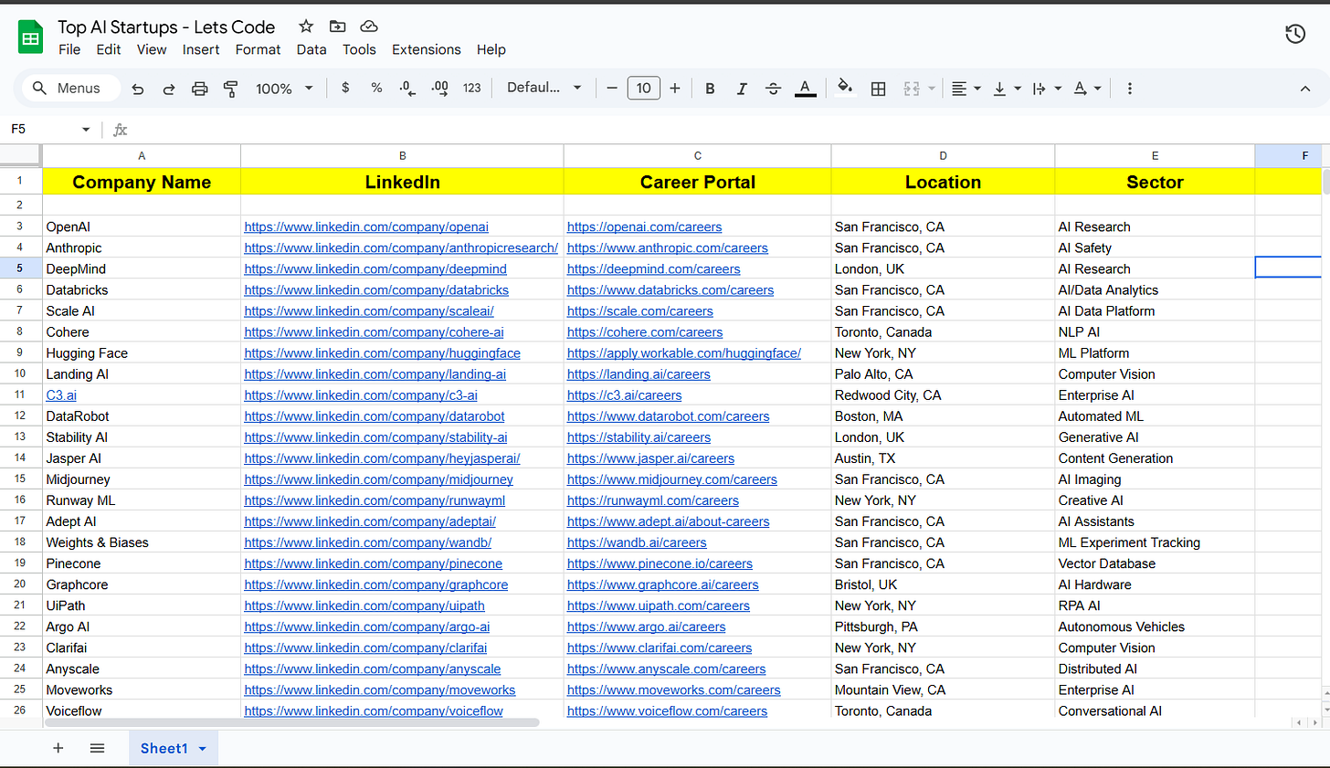Open Pinecone careers link
This screenshot has width=1330, height=768.
660,563
